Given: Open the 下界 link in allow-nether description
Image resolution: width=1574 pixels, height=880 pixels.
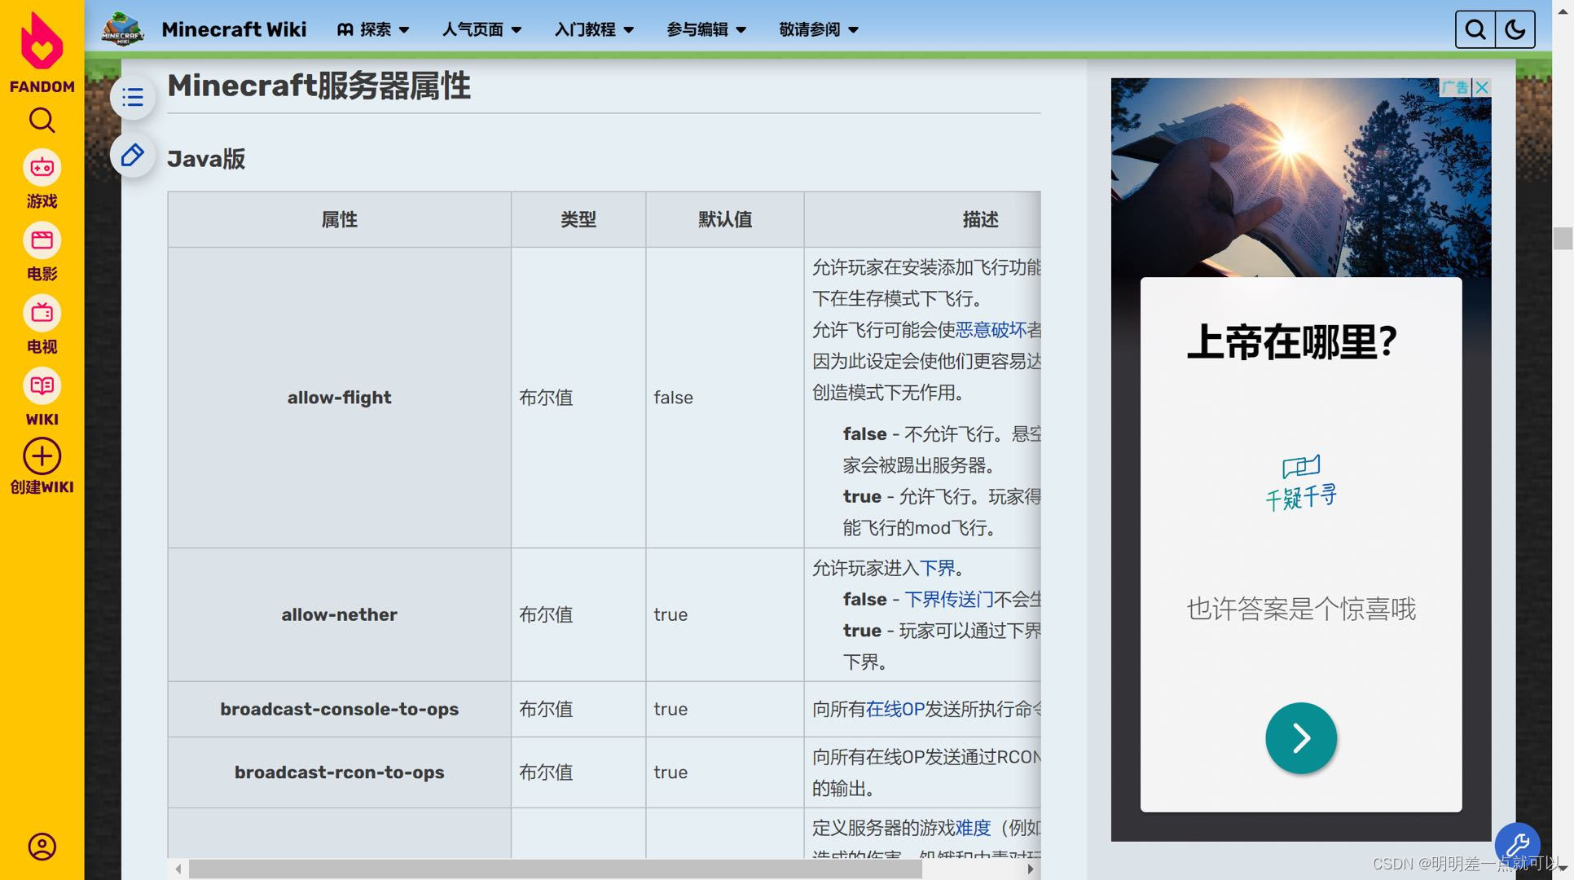Looking at the screenshot, I should [937, 568].
